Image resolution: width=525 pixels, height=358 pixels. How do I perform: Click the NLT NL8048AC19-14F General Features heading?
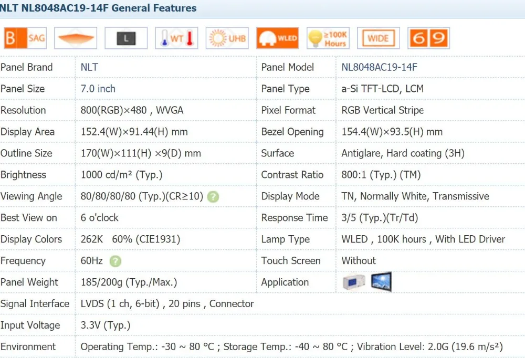pyautogui.click(x=99, y=8)
